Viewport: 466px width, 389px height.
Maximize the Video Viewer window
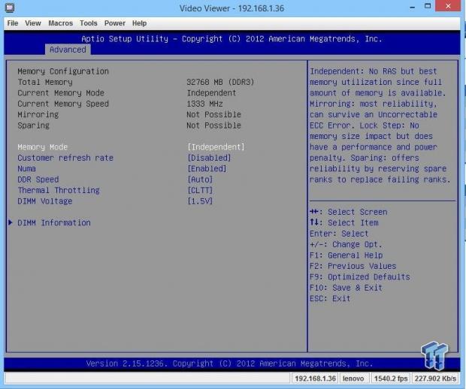[x=428, y=6]
